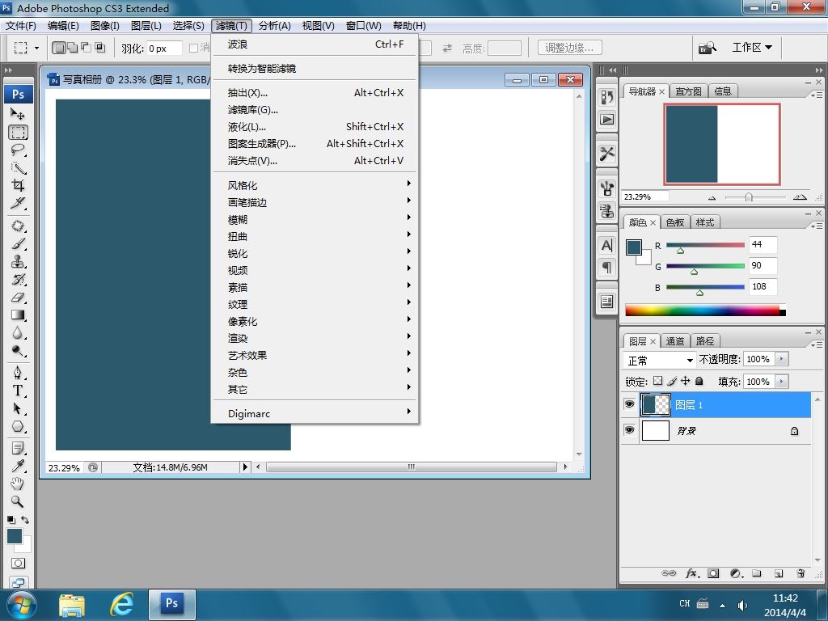Switch to the 直方图 tab
Screen dimensions: 828x621
pyautogui.click(x=688, y=91)
